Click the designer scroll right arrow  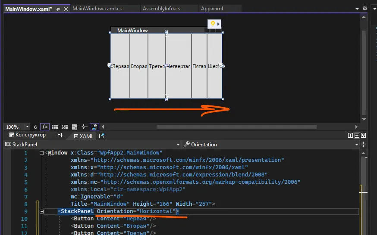[x=356, y=127]
